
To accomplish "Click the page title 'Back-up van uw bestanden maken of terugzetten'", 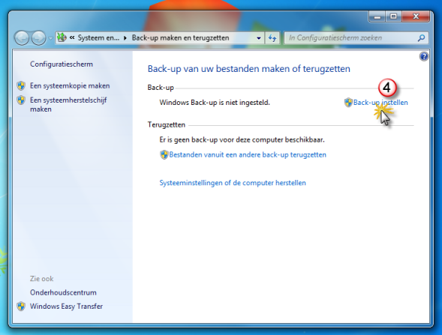I will coord(249,69).
